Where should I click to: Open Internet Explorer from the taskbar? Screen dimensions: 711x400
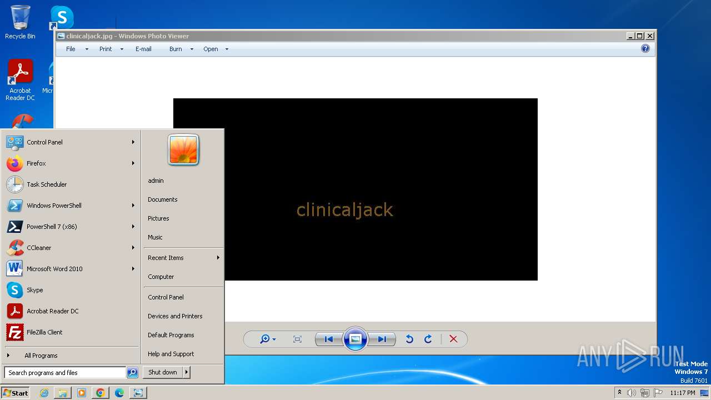[x=44, y=393]
